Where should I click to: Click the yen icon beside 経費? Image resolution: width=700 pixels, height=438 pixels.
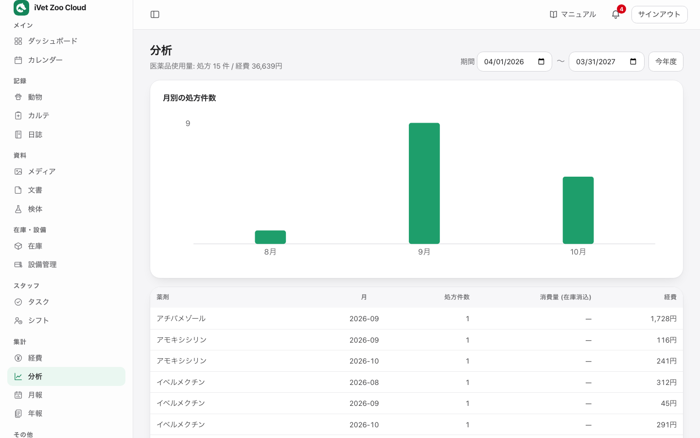point(18,358)
